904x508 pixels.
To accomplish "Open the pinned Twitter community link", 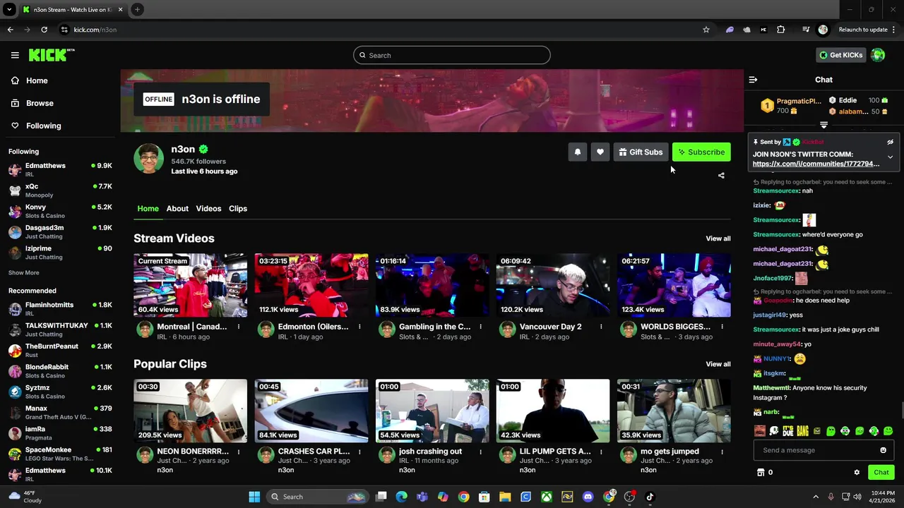I will (816, 164).
